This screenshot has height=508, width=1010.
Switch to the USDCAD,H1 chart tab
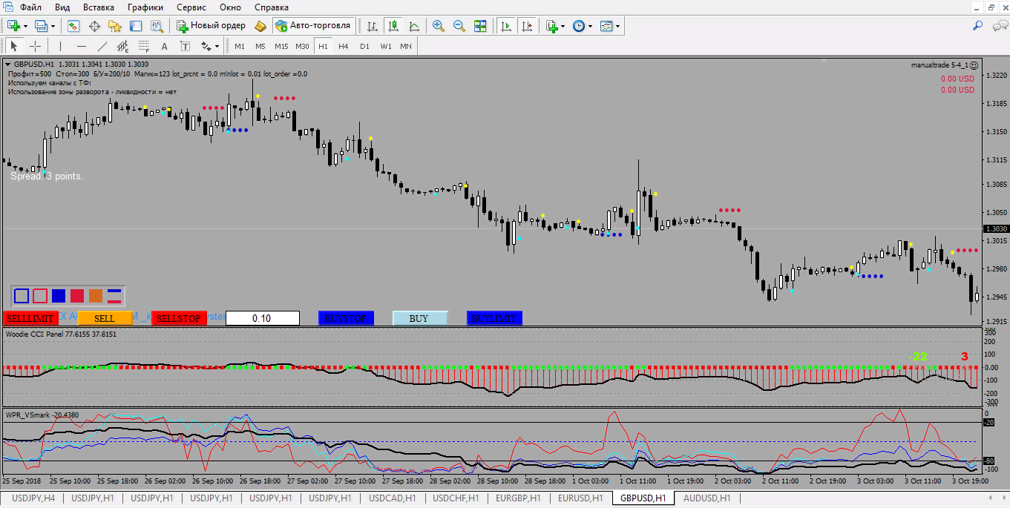(393, 498)
